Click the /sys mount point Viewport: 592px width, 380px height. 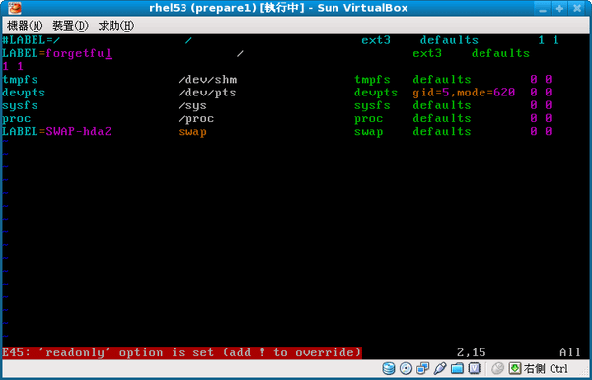192,105
